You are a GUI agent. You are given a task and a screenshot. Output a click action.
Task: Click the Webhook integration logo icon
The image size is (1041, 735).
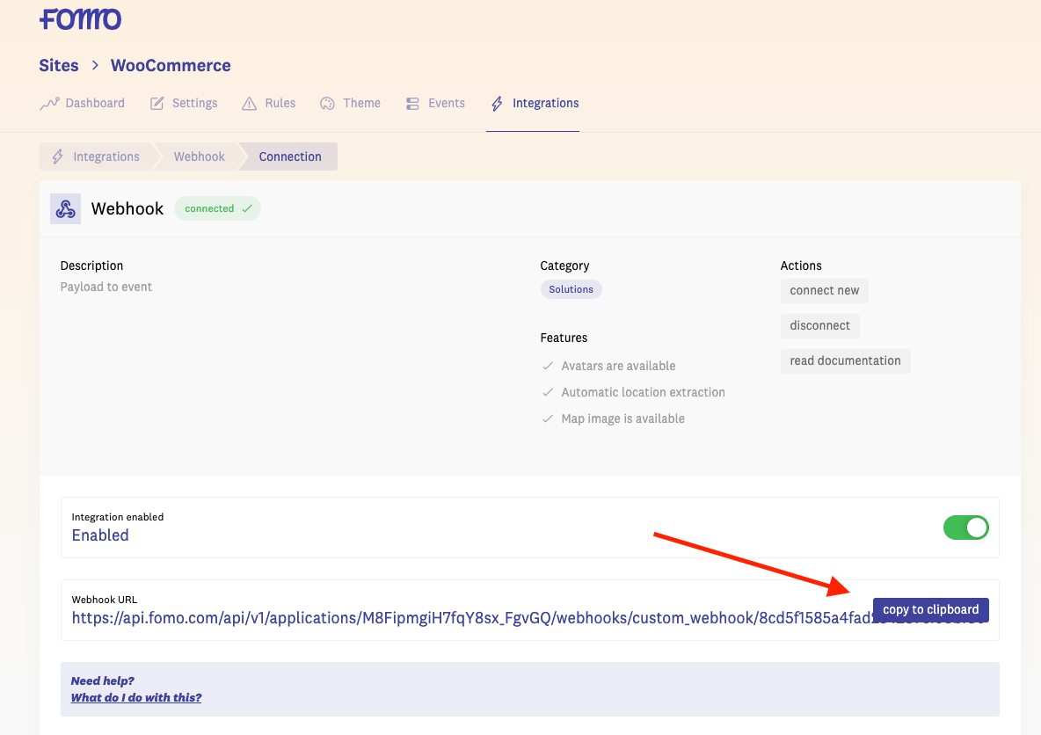click(65, 208)
